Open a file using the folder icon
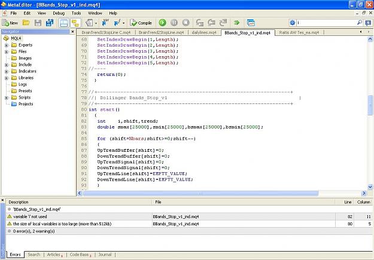 [26, 23]
